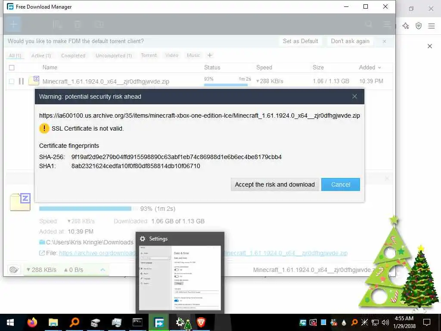Click the add new download plus icon
441x331 pixels.
click(13, 24)
